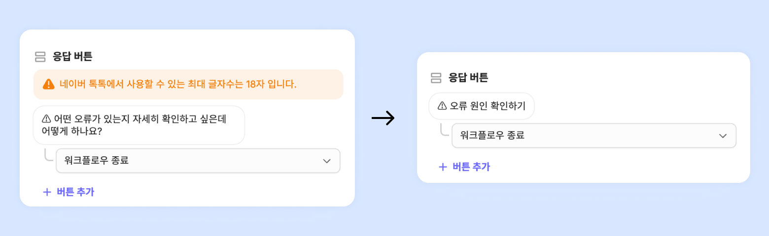Screen dimensions: 769x236
Task: Click the 응답 버튼 section icon above the orange banner
Action: click(40, 57)
